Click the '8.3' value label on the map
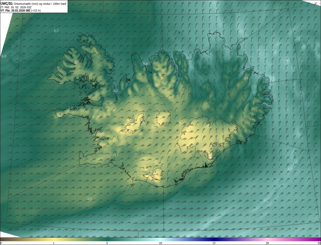This screenshot has width=321, height=245. point(288,60)
